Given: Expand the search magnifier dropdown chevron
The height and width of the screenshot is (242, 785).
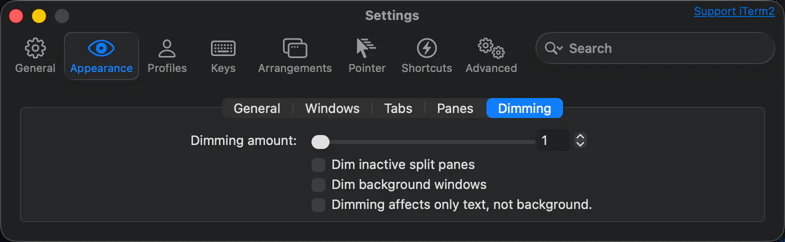Looking at the screenshot, I should click(559, 48).
